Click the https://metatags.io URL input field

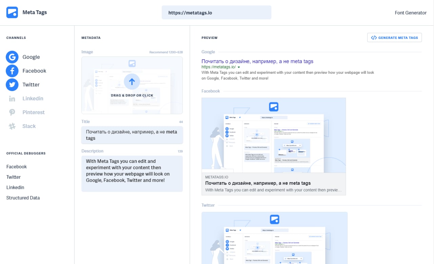pyautogui.click(x=216, y=13)
